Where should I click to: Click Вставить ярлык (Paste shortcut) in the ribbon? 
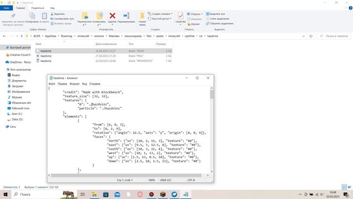pos(61,23)
